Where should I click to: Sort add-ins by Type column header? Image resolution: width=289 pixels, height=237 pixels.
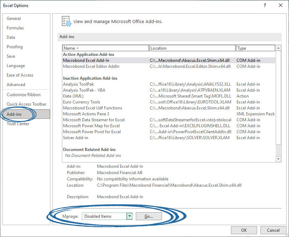(255, 48)
